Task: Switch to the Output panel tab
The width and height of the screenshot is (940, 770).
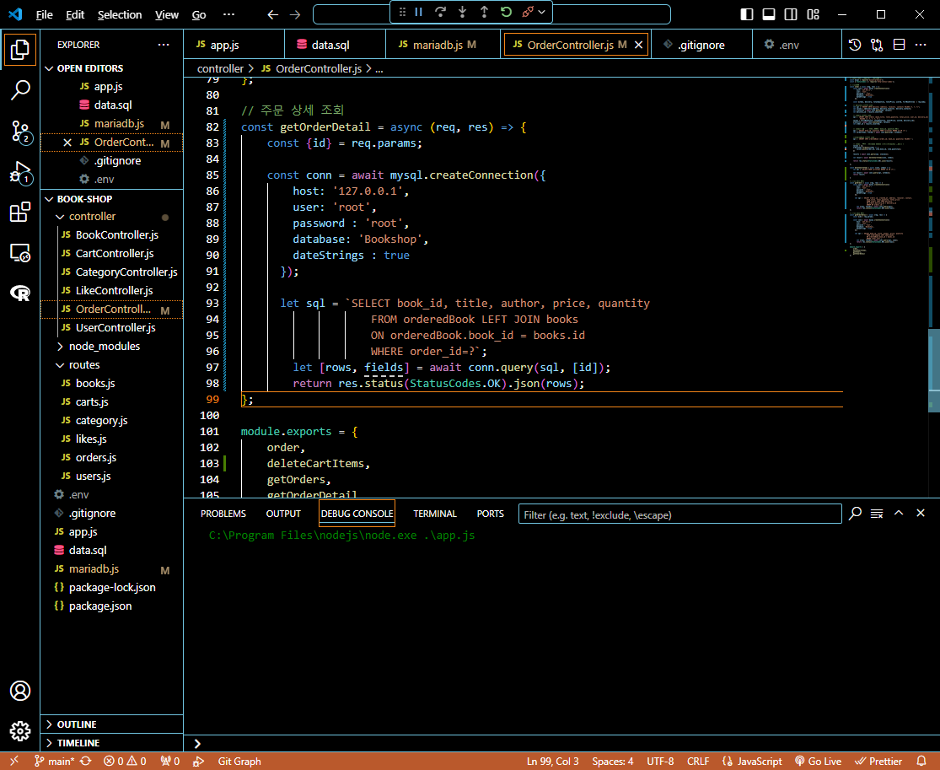Action: click(x=283, y=514)
